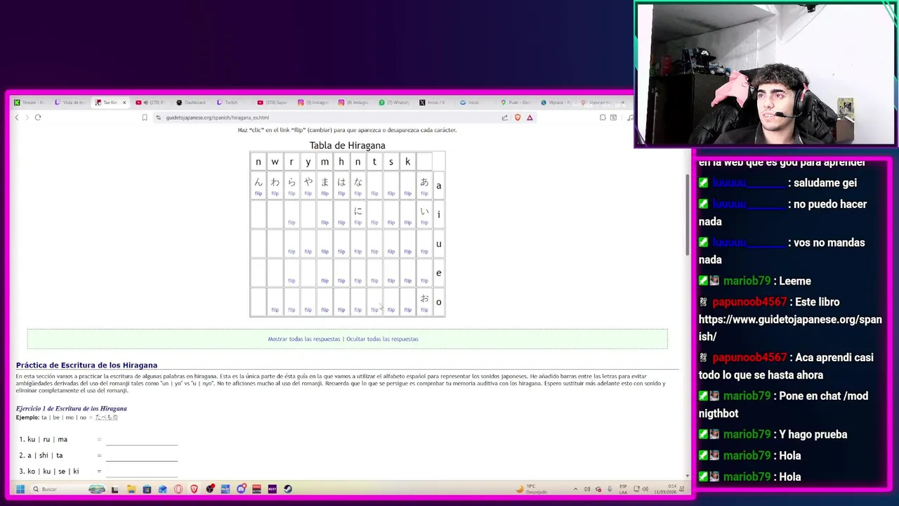The width and height of the screenshot is (899, 506).
Task: Open the Steam icon on the taskbar
Action: tap(288, 489)
